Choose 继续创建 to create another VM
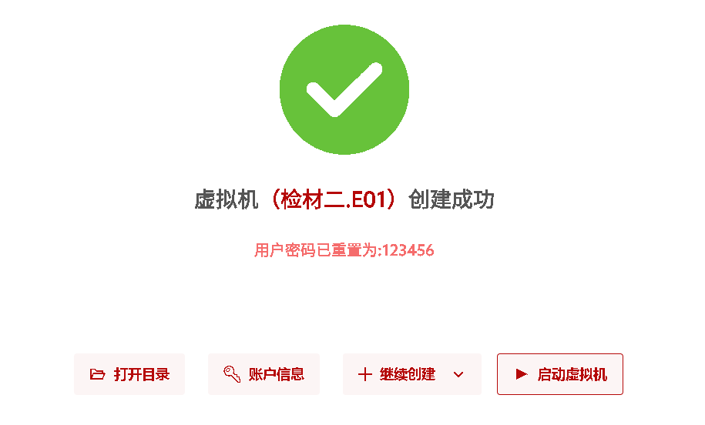The height and width of the screenshot is (425, 705). pyautogui.click(x=408, y=374)
